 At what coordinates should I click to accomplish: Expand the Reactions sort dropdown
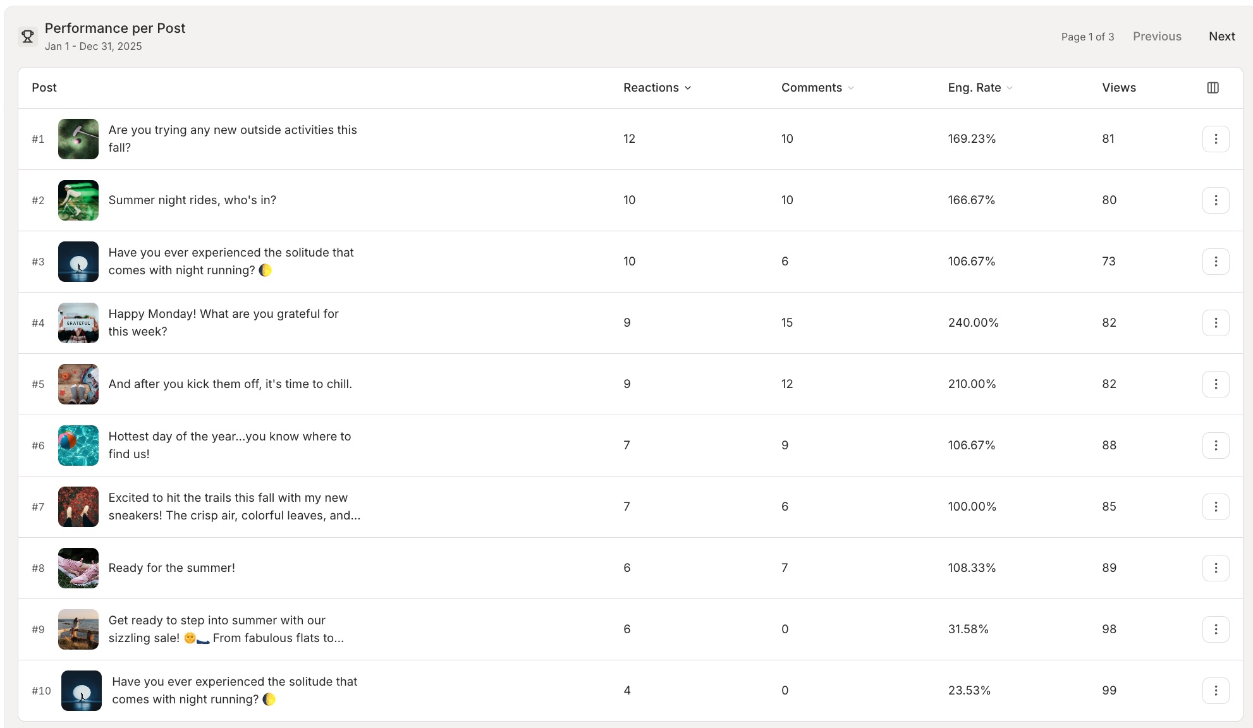tap(688, 88)
